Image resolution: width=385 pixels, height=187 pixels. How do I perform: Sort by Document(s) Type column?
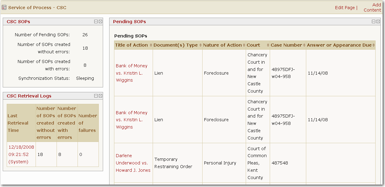coord(178,45)
